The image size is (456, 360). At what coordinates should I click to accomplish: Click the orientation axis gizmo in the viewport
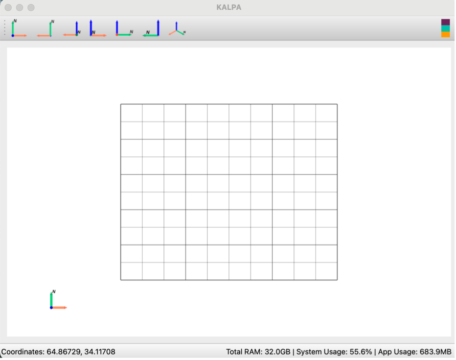pos(58,300)
